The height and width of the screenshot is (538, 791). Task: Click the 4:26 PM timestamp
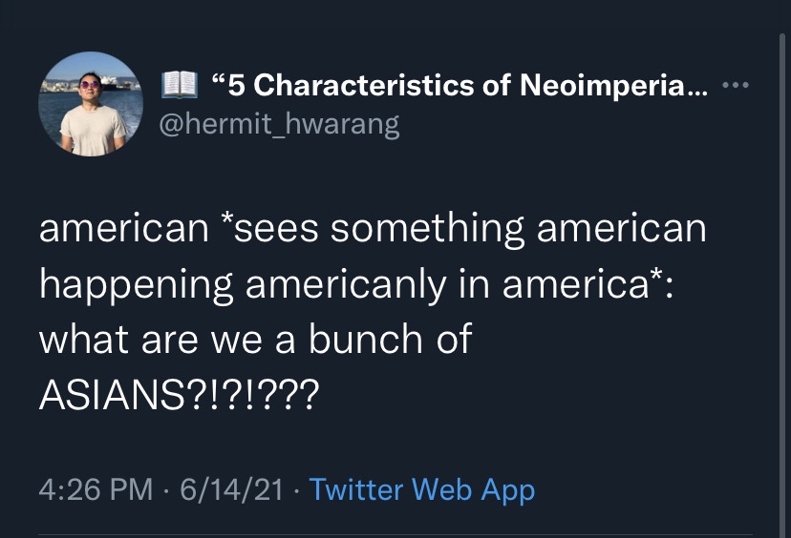[96, 489]
